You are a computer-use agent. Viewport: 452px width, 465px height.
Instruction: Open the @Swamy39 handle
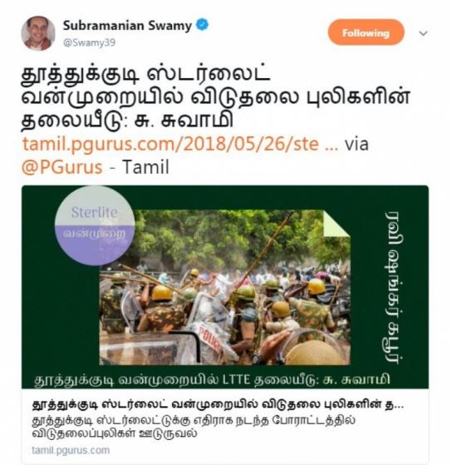[89, 42]
